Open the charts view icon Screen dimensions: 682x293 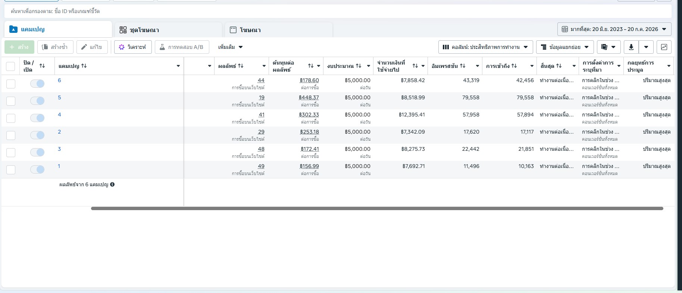point(664,47)
